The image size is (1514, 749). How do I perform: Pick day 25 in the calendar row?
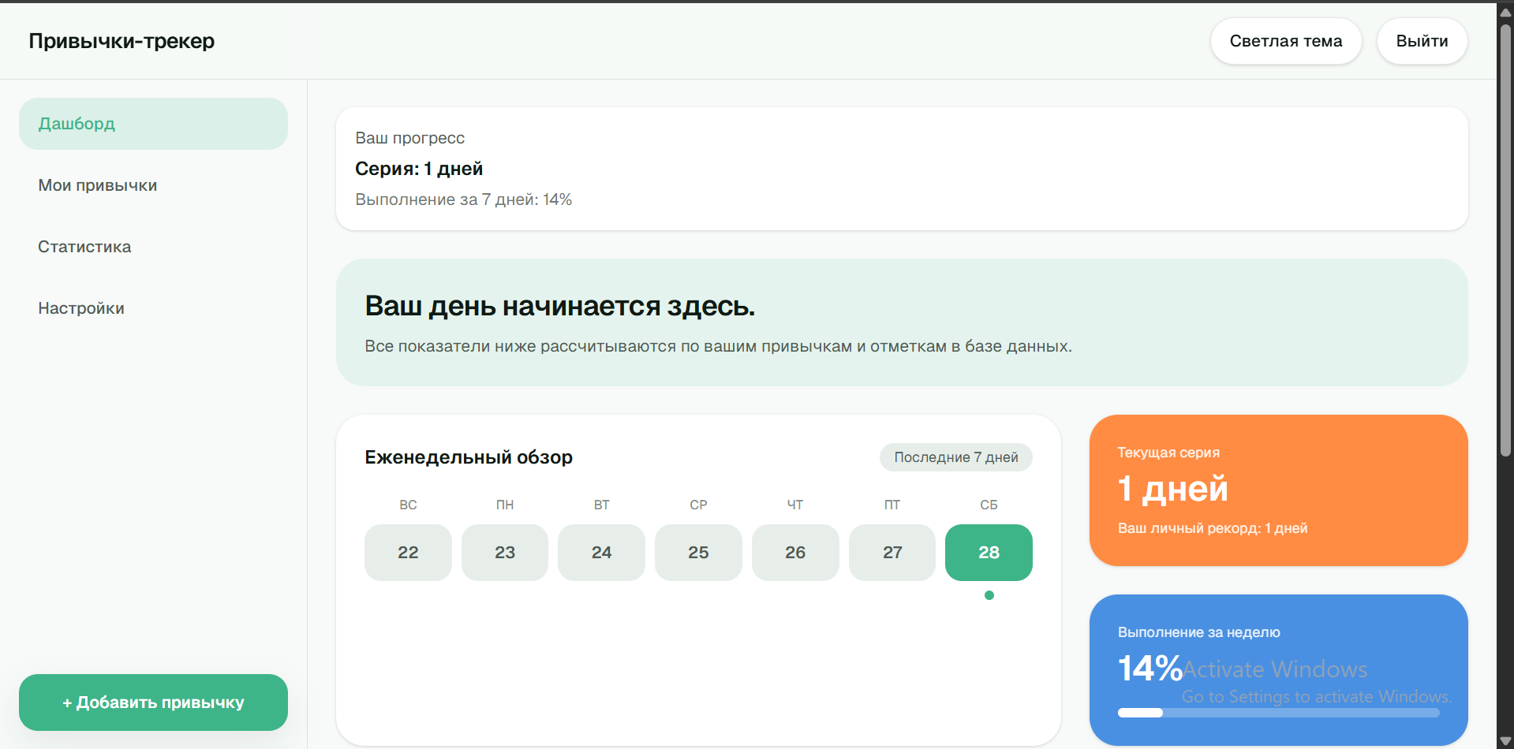[698, 553]
